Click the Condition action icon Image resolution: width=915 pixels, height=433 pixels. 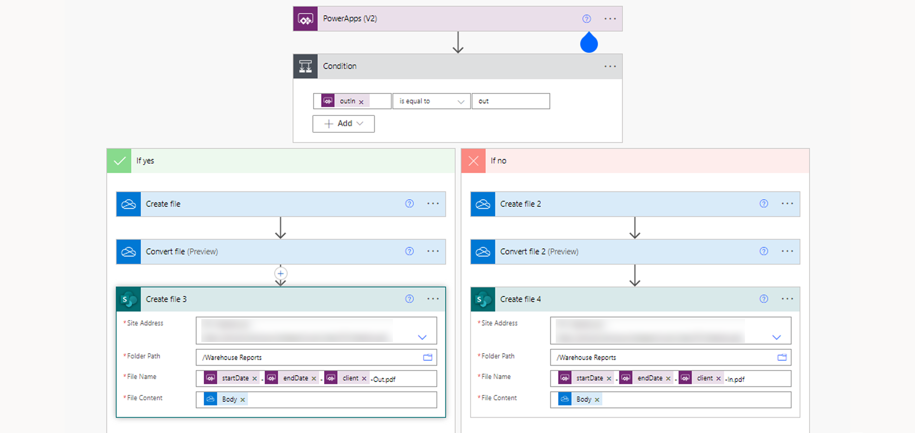(x=305, y=66)
